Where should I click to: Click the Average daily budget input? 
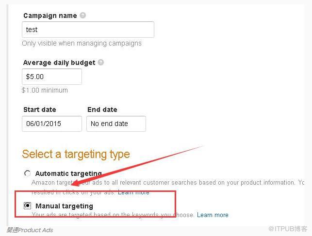pos(52,77)
